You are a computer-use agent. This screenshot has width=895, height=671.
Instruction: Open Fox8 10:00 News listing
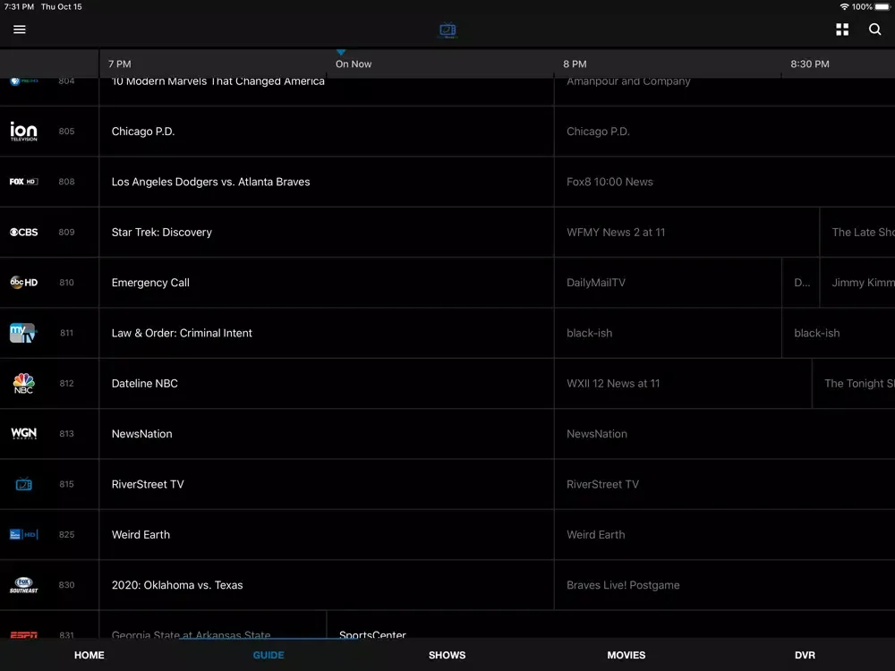(x=725, y=182)
